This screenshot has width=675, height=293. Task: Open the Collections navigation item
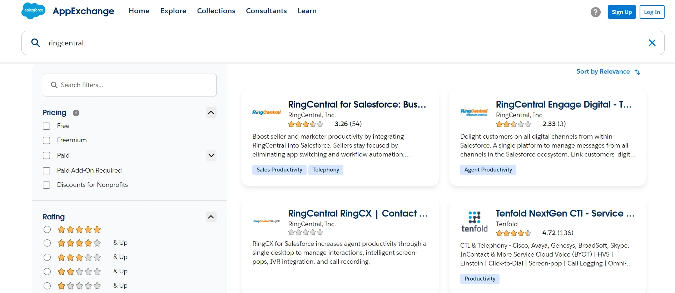[216, 11]
